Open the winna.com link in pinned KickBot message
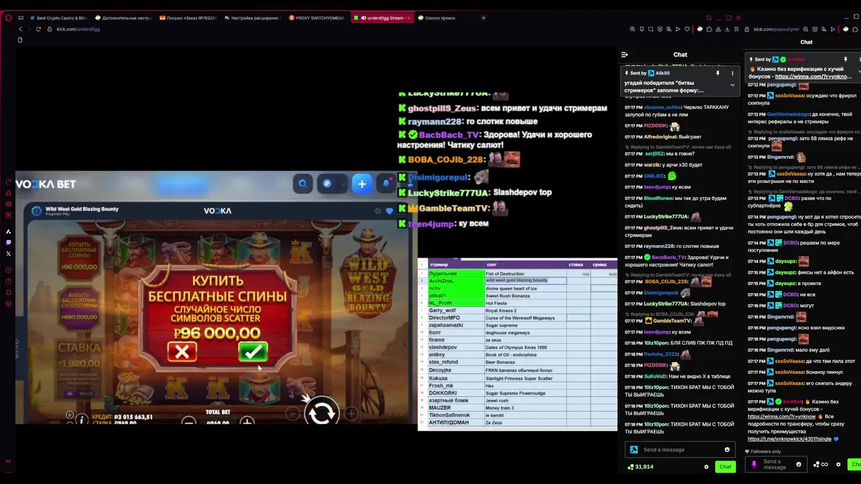 (x=813, y=77)
